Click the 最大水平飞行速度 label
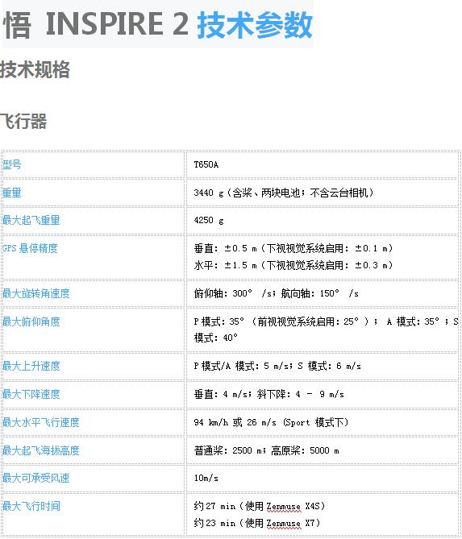The width and height of the screenshot is (462, 539). coord(40,422)
